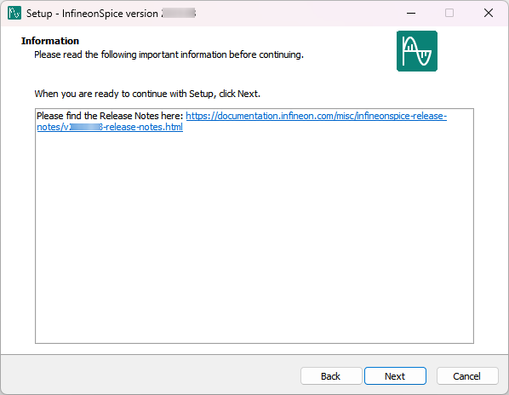Click the large green InfineonSpice waveform logo
Screen dimensions: 509x395
click(x=417, y=51)
